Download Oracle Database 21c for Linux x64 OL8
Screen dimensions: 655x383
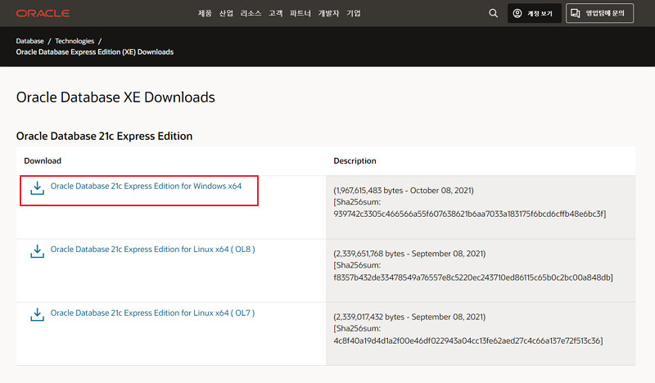(x=152, y=250)
